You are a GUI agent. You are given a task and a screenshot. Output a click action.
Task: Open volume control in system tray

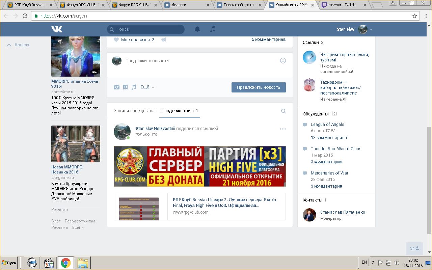(397, 263)
